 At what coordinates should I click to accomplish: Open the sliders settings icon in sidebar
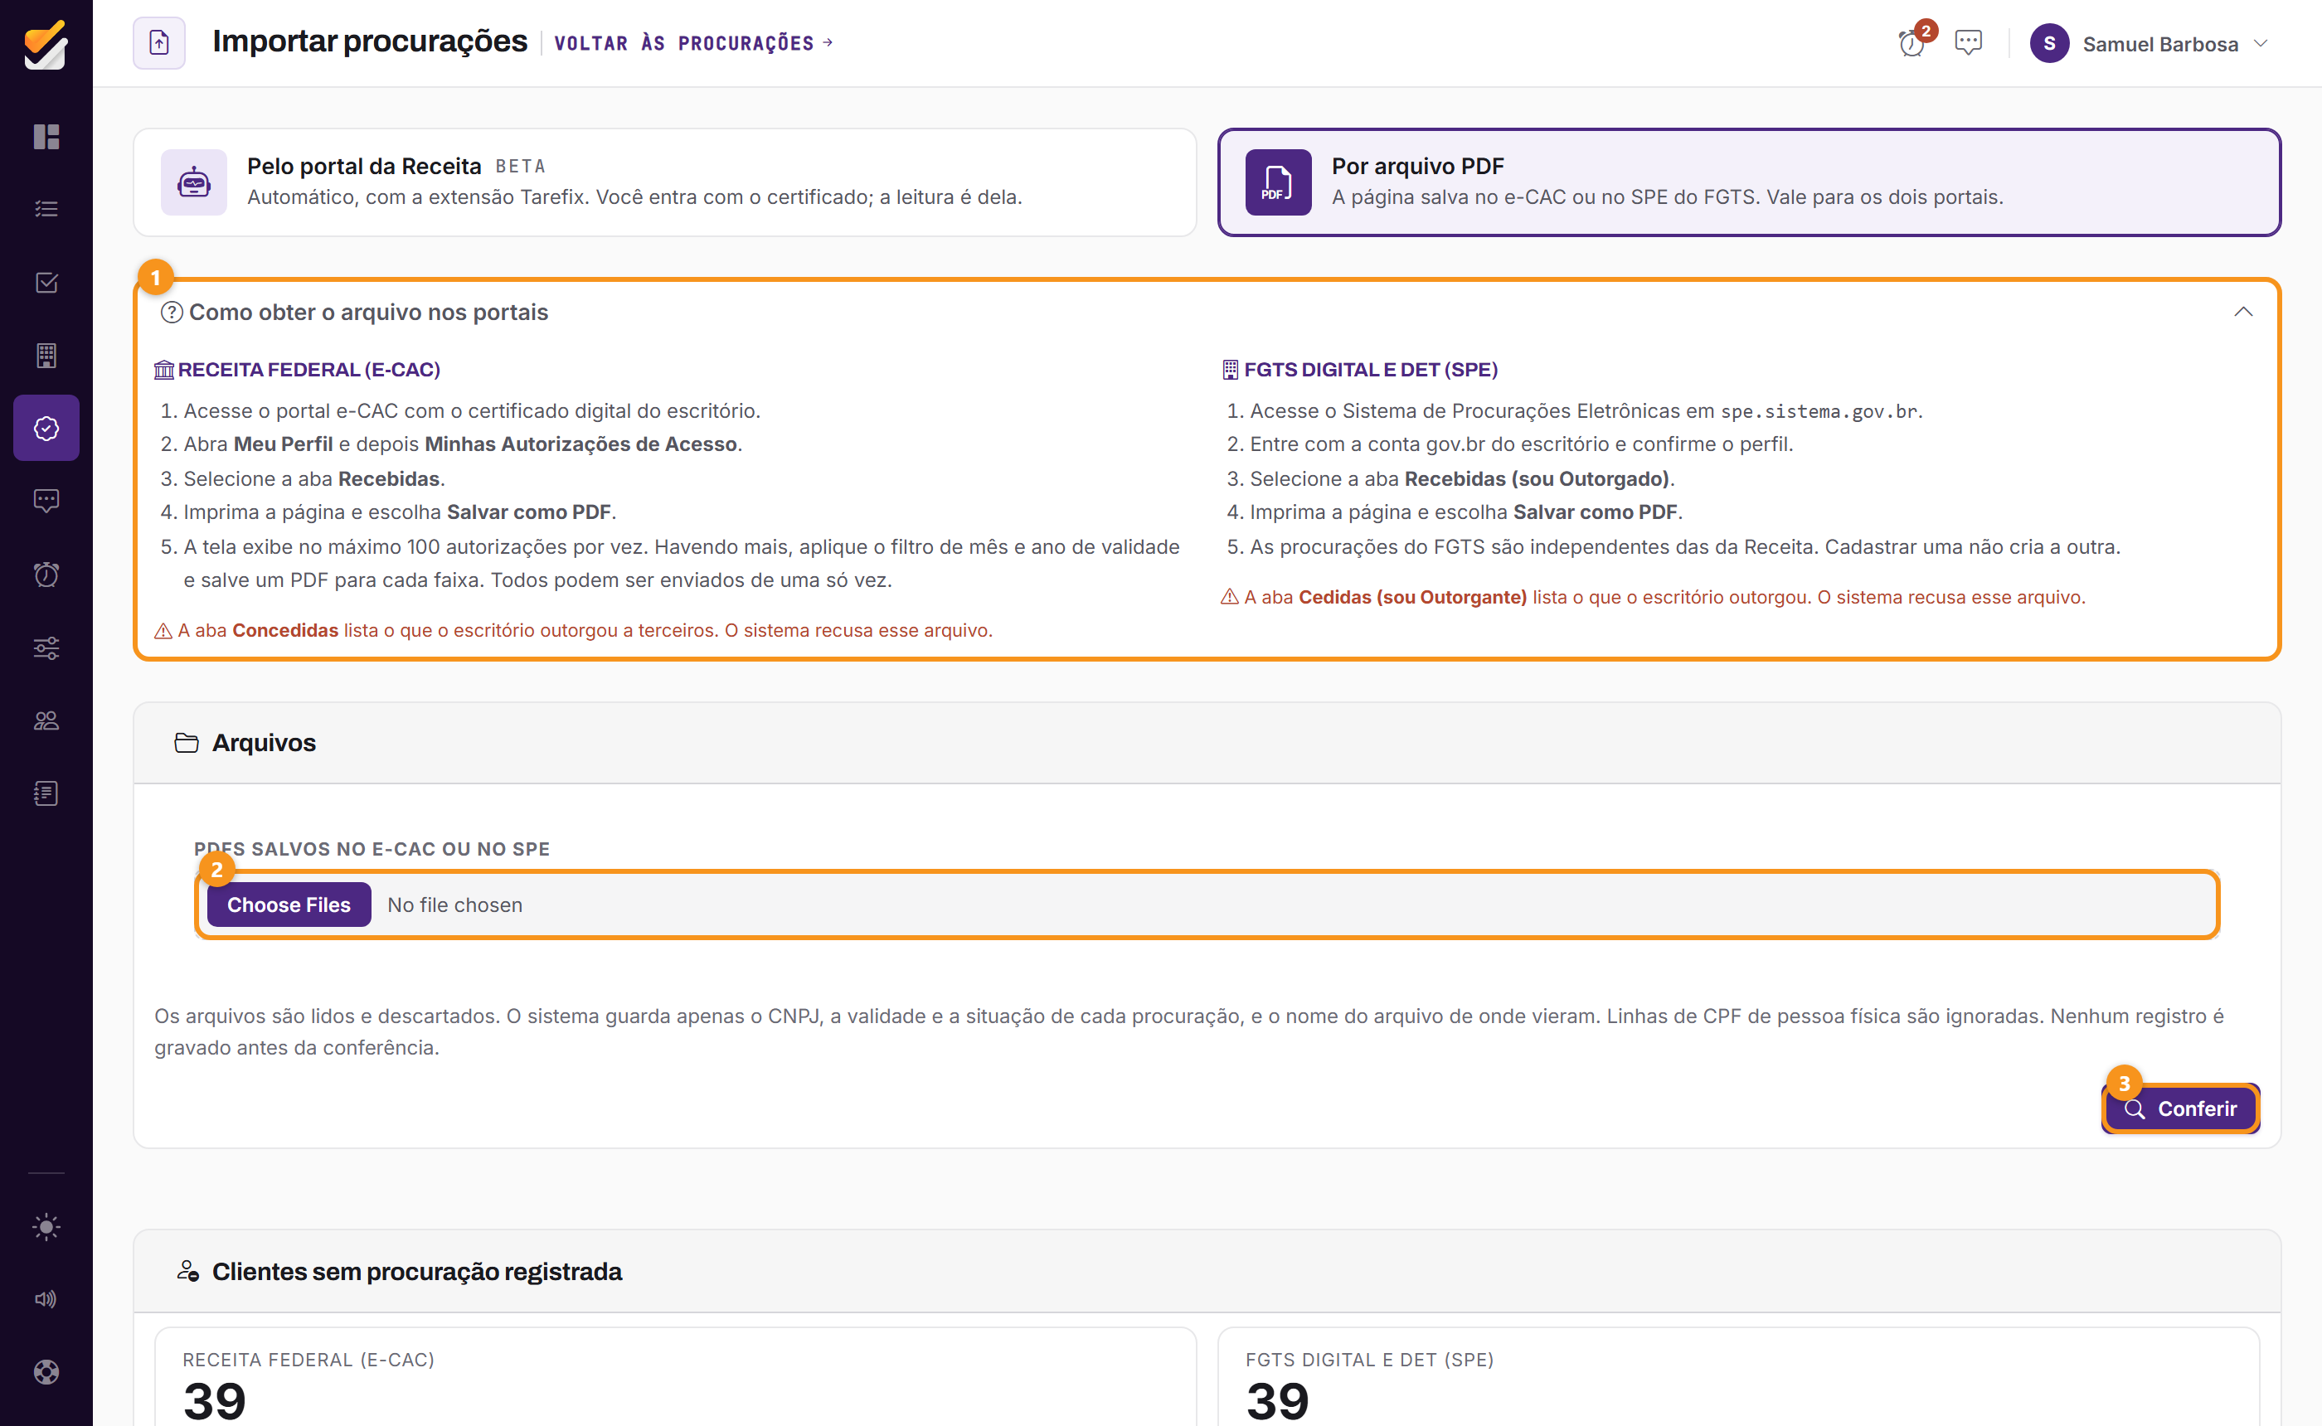46,648
